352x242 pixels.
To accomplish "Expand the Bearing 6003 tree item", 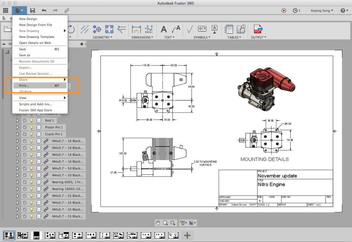I will (x=17, y=182).
